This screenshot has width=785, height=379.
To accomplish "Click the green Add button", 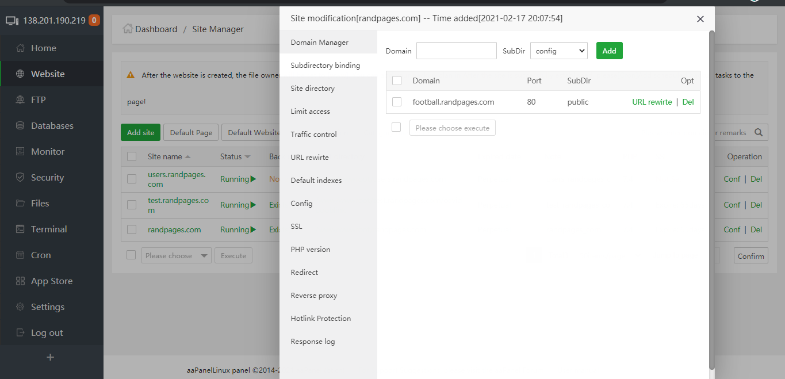I will tap(609, 51).
